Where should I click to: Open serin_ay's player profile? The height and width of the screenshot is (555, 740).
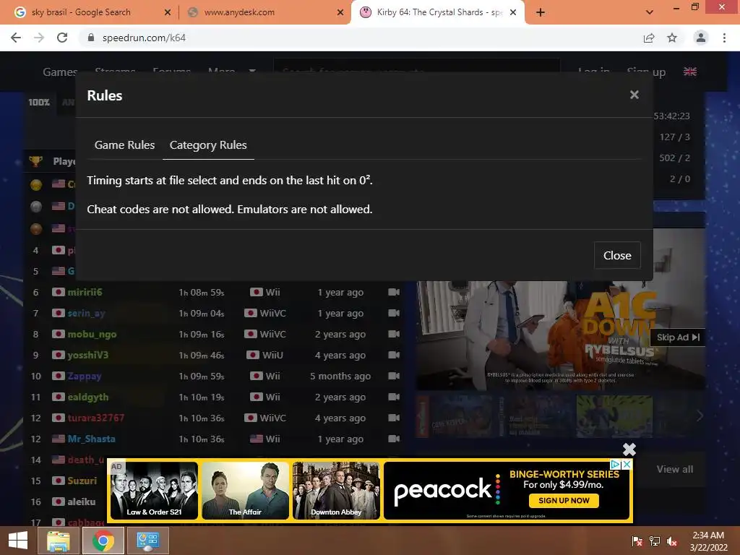coord(87,313)
